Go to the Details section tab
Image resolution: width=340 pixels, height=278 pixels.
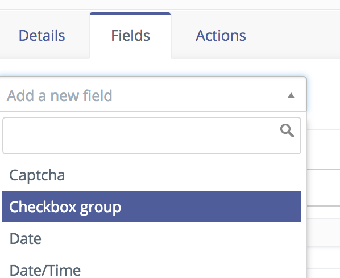(x=42, y=36)
